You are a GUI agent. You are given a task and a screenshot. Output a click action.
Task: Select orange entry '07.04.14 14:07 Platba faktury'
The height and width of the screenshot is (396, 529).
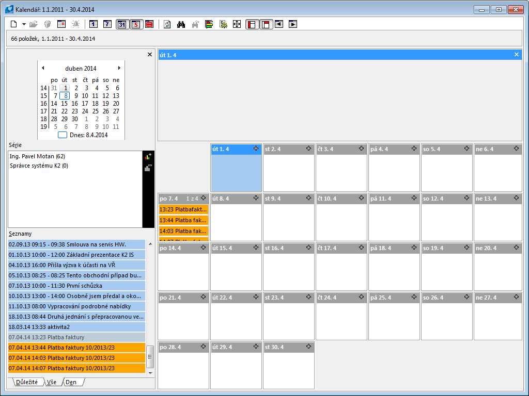click(77, 368)
